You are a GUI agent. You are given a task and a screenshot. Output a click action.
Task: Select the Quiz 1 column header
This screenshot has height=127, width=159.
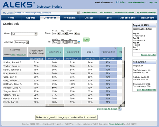(x=90, y=52)
